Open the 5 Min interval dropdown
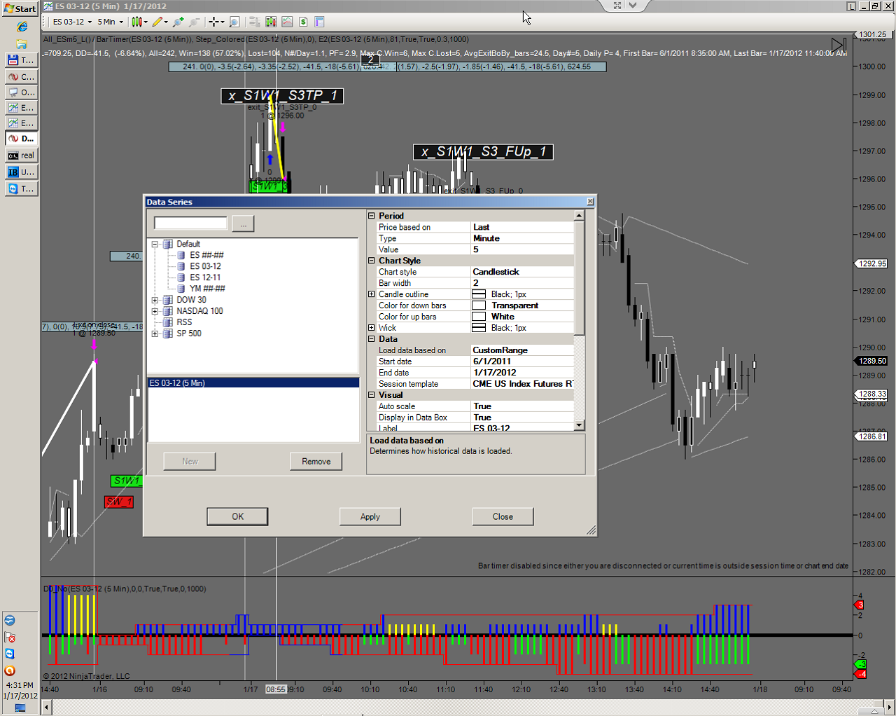The height and width of the screenshot is (716, 896). (x=111, y=22)
